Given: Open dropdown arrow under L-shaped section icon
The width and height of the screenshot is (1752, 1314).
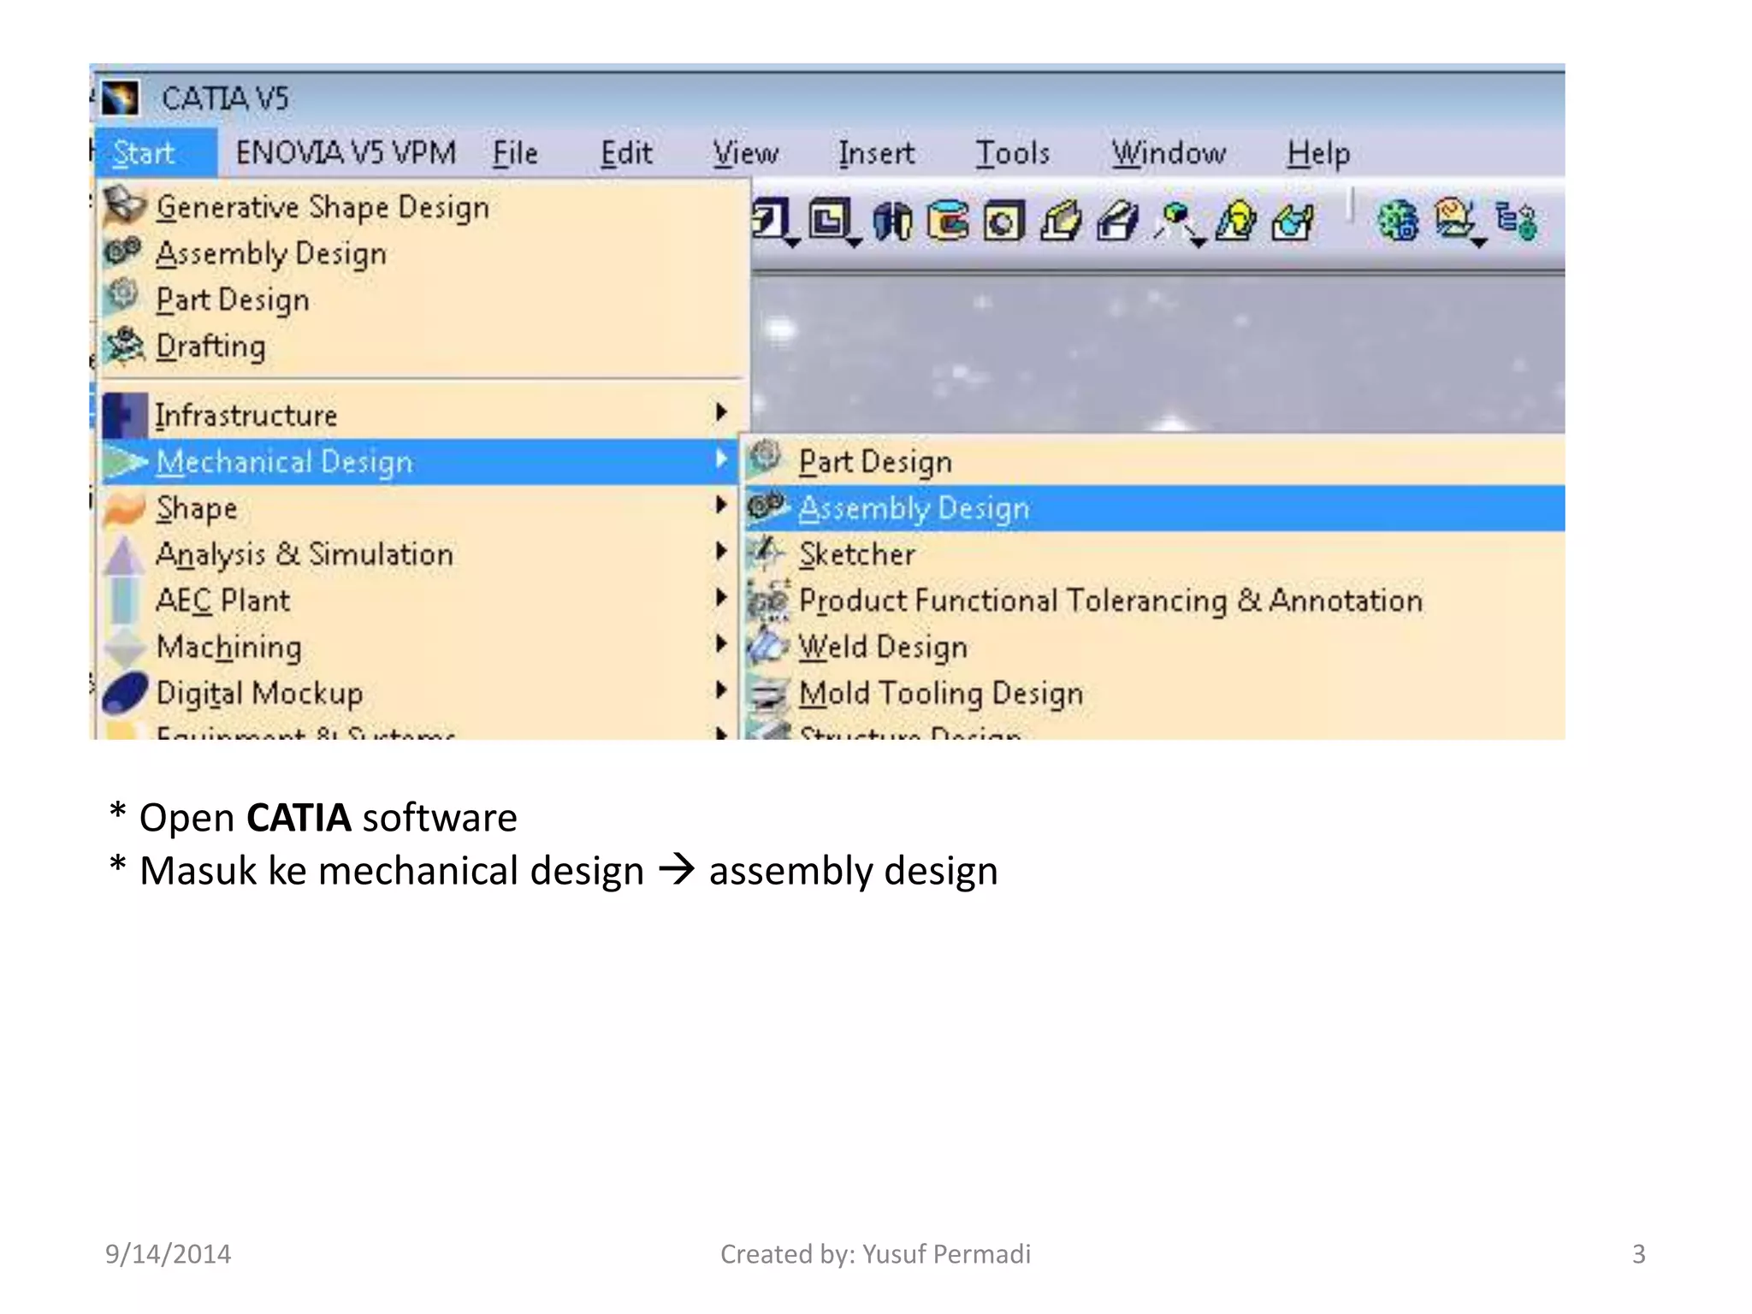Looking at the screenshot, I should click(855, 244).
